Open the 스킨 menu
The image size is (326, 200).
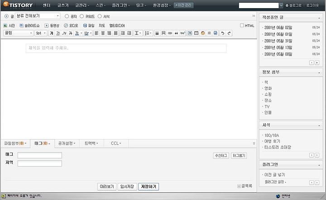[x=101, y=5]
